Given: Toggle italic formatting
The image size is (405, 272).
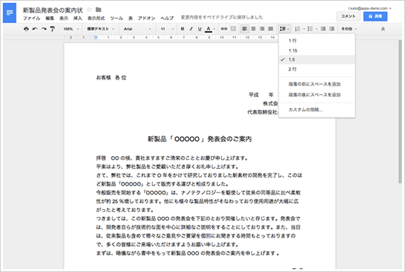Looking at the screenshot, I should (191, 29).
